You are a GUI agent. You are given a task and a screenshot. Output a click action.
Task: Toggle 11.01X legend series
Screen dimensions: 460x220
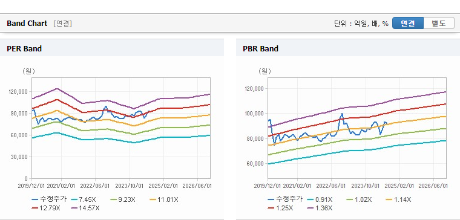coord(163,199)
